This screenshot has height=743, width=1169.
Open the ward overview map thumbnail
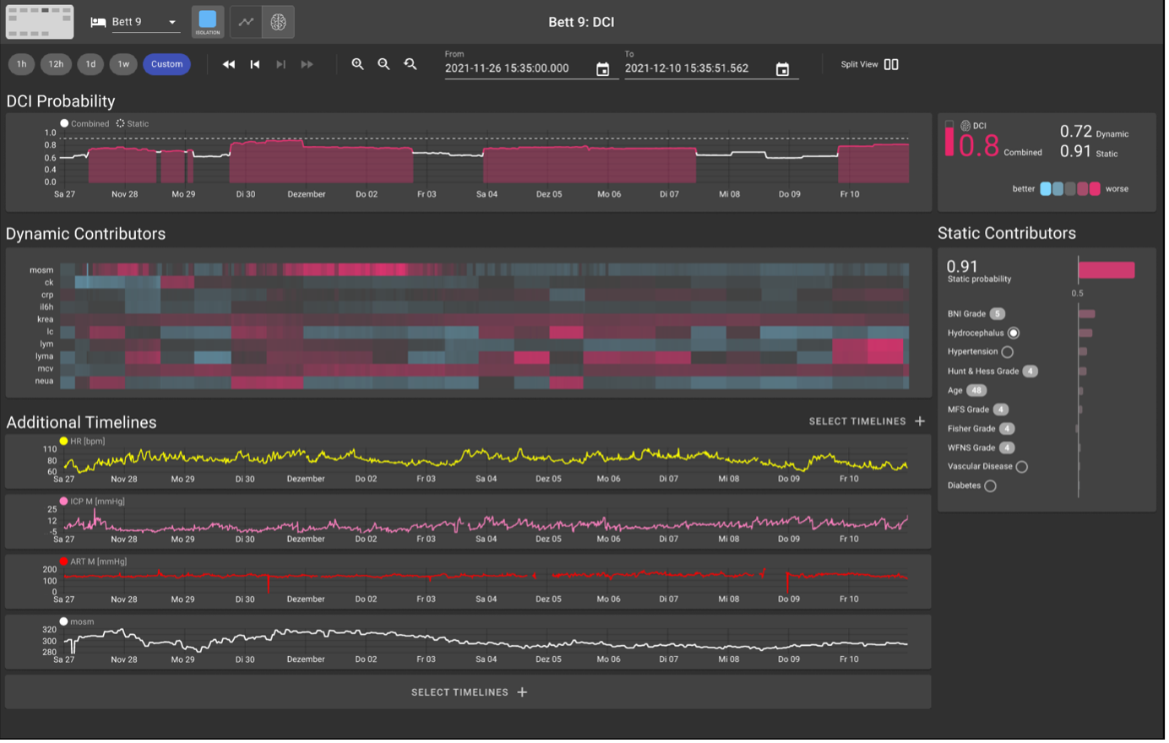pyautogui.click(x=40, y=22)
